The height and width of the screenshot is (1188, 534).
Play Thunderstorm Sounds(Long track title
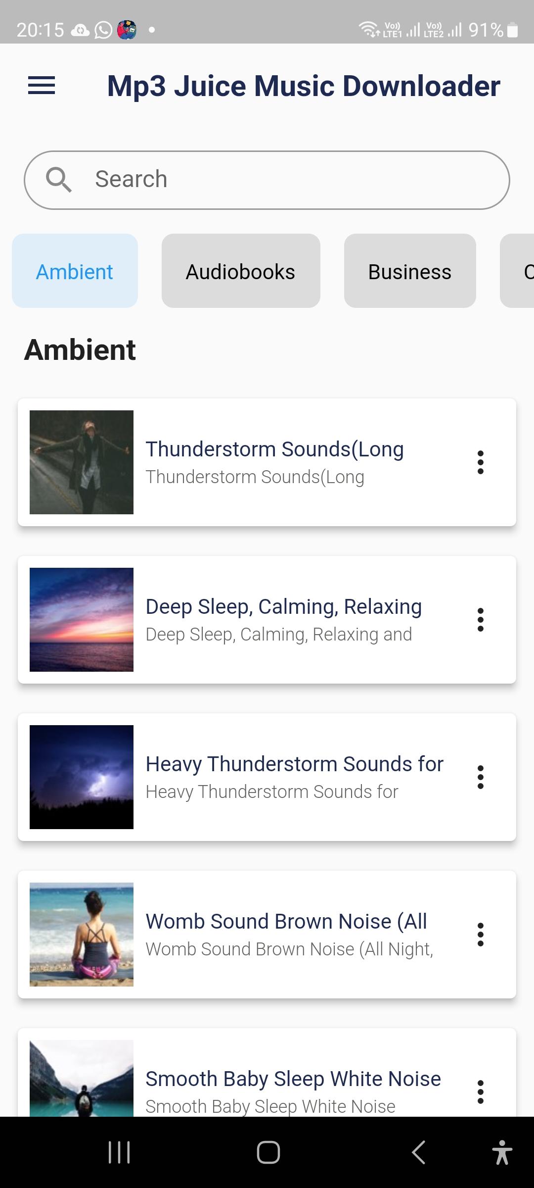[274, 449]
